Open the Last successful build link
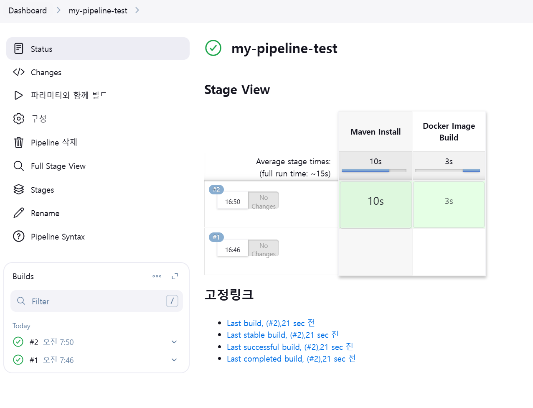 pyautogui.click(x=289, y=347)
